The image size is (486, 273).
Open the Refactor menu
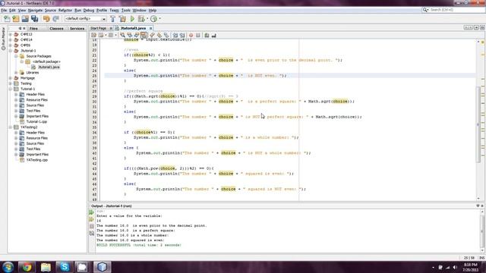click(x=65, y=10)
